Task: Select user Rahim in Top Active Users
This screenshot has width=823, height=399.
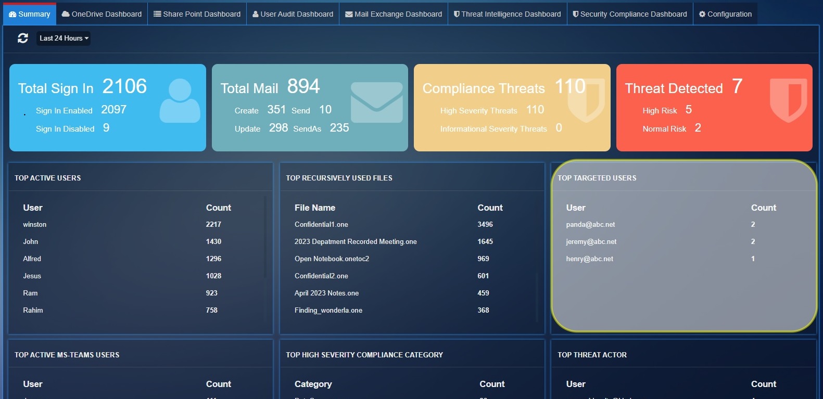Action: (33, 311)
